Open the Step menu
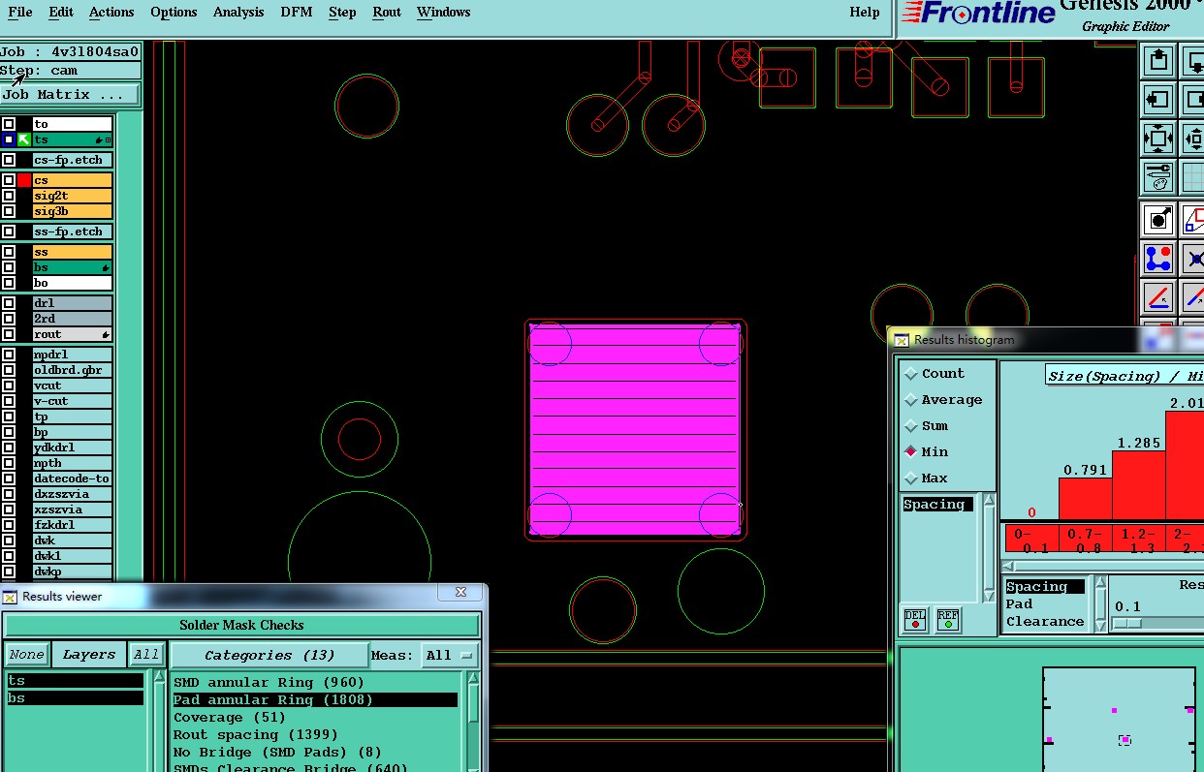This screenshot has height=772, width=1204. tap(342, 12)
